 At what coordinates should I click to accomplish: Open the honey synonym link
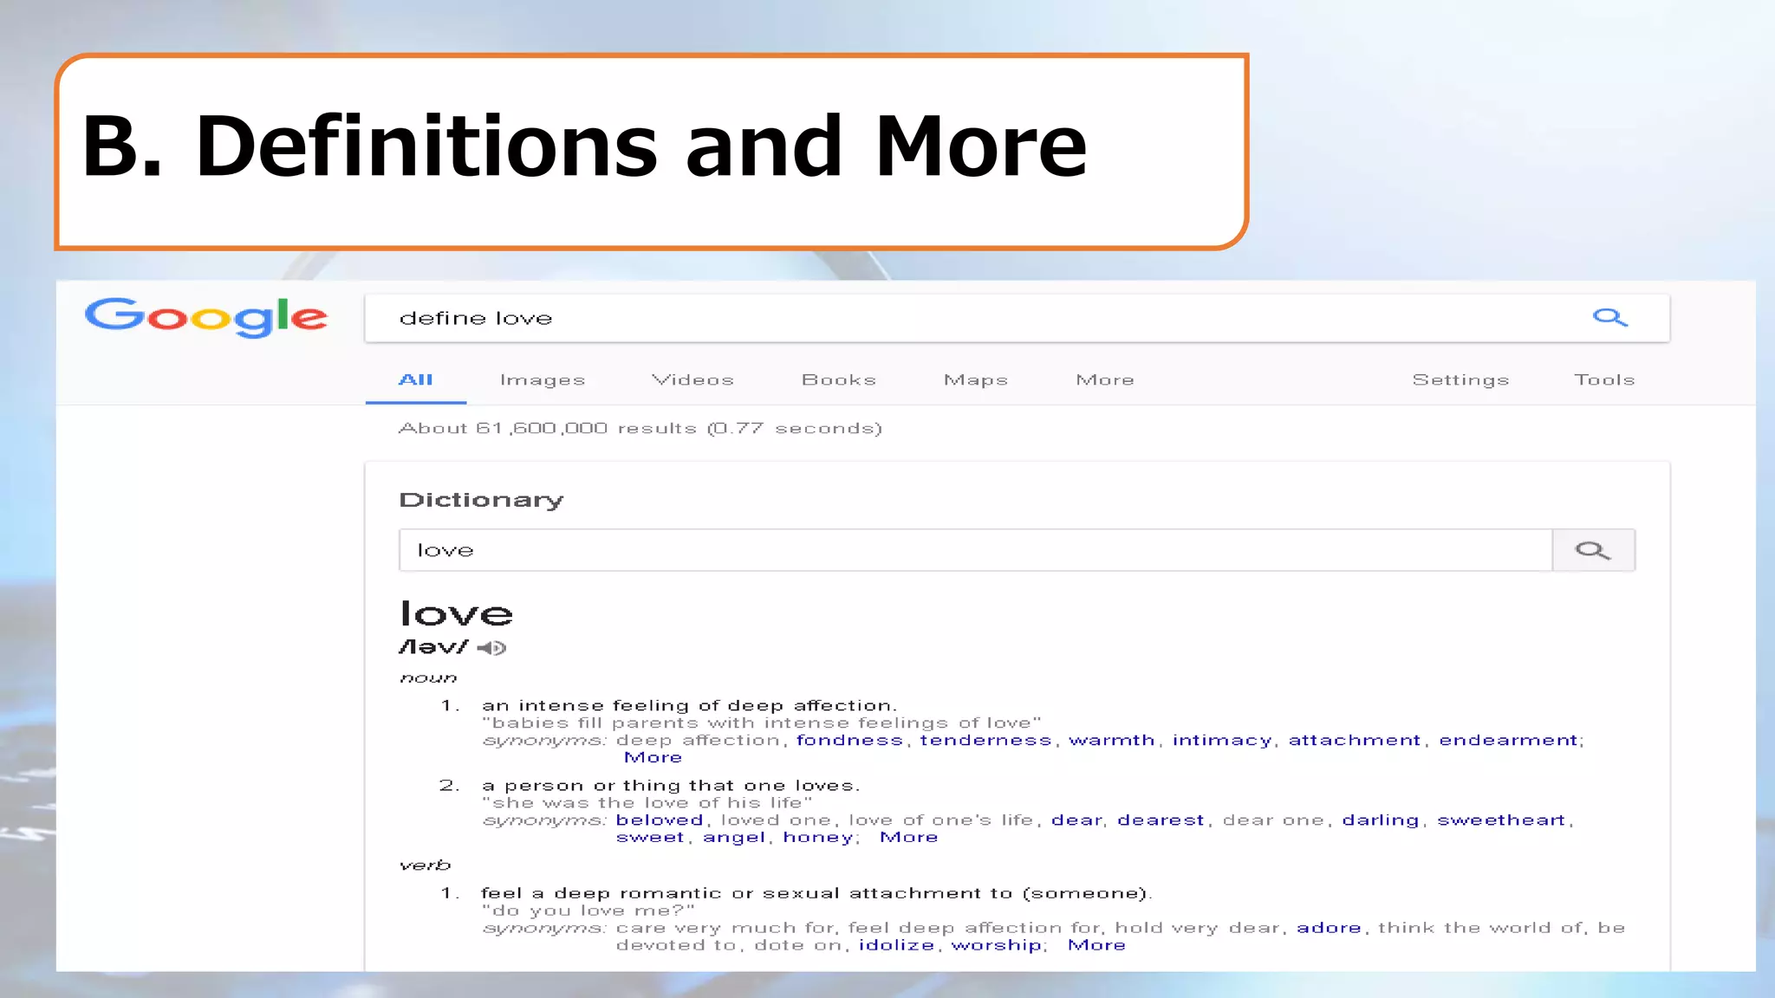(x=818, y=838)
